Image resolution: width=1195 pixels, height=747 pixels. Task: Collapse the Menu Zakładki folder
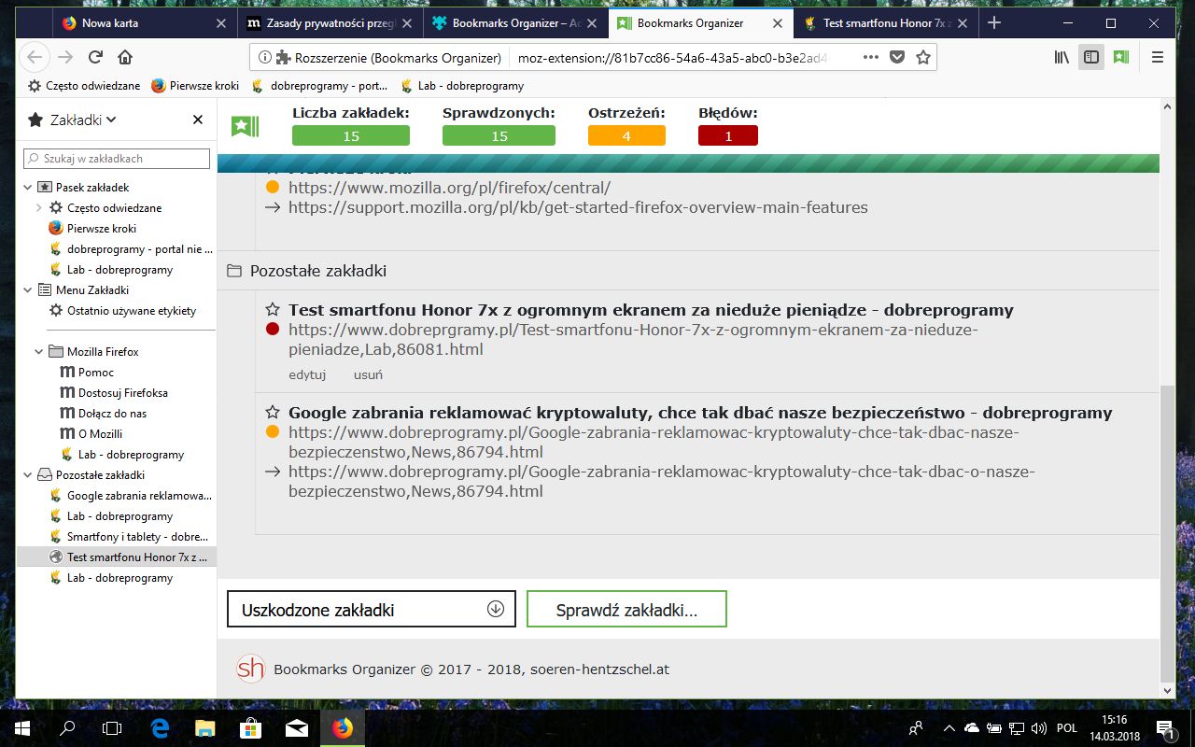click(x=27, y=289)
